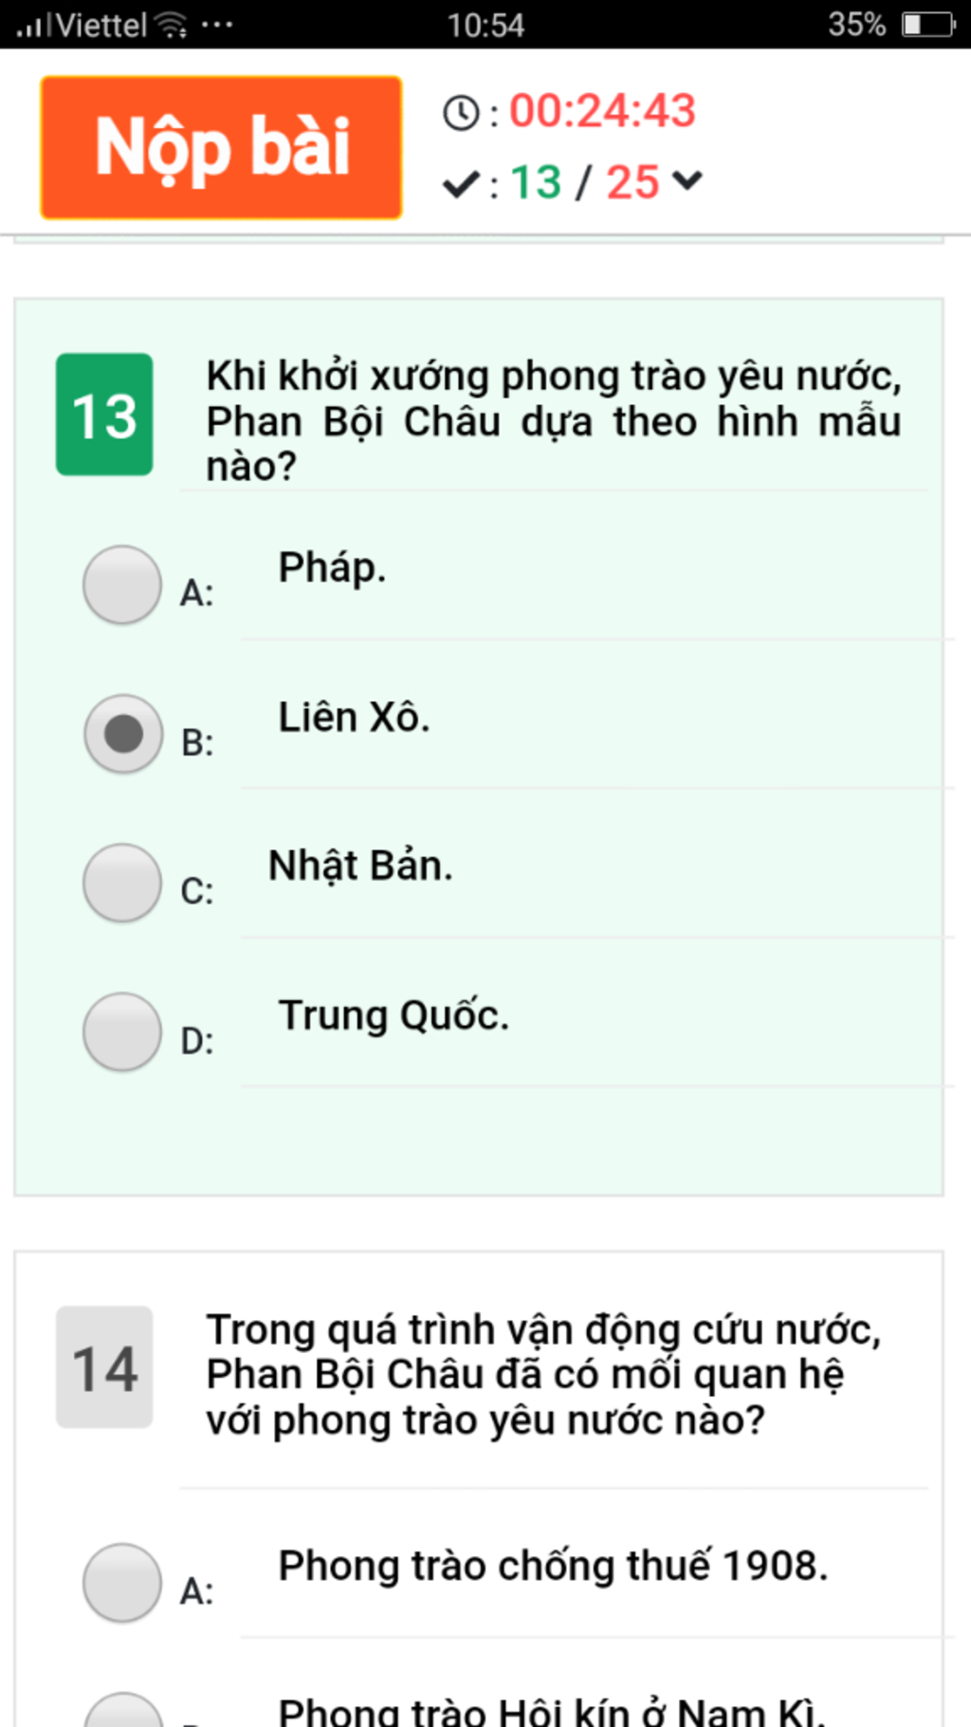Image resolution: width=971 pixels, height=1727 pixels.
Task: Click the Nhật Bản answer text
Action: pyautogui.click(x=360, y=865)
